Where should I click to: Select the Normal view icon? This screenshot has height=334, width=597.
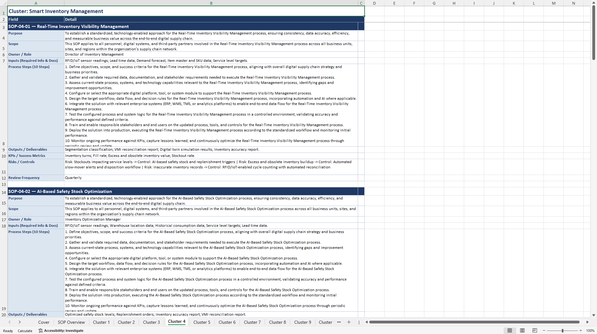(x=510, y=331)
